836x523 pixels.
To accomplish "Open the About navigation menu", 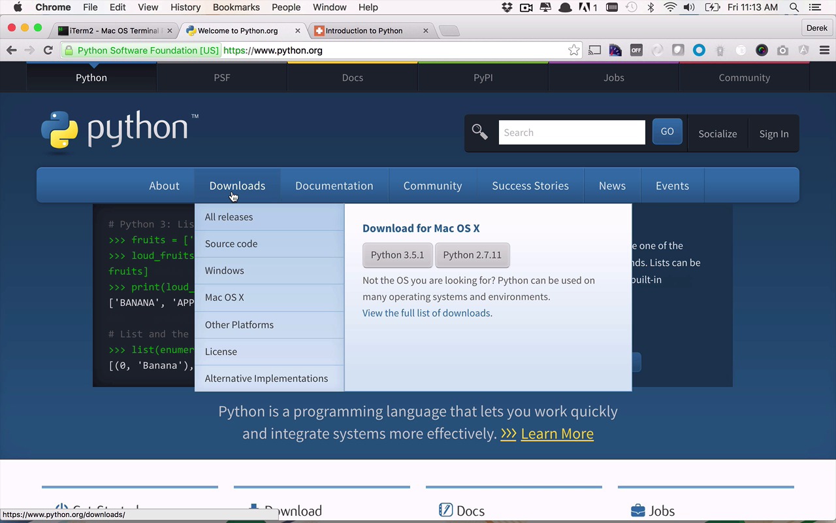I will pyautogui.click(x=164, y=186).
